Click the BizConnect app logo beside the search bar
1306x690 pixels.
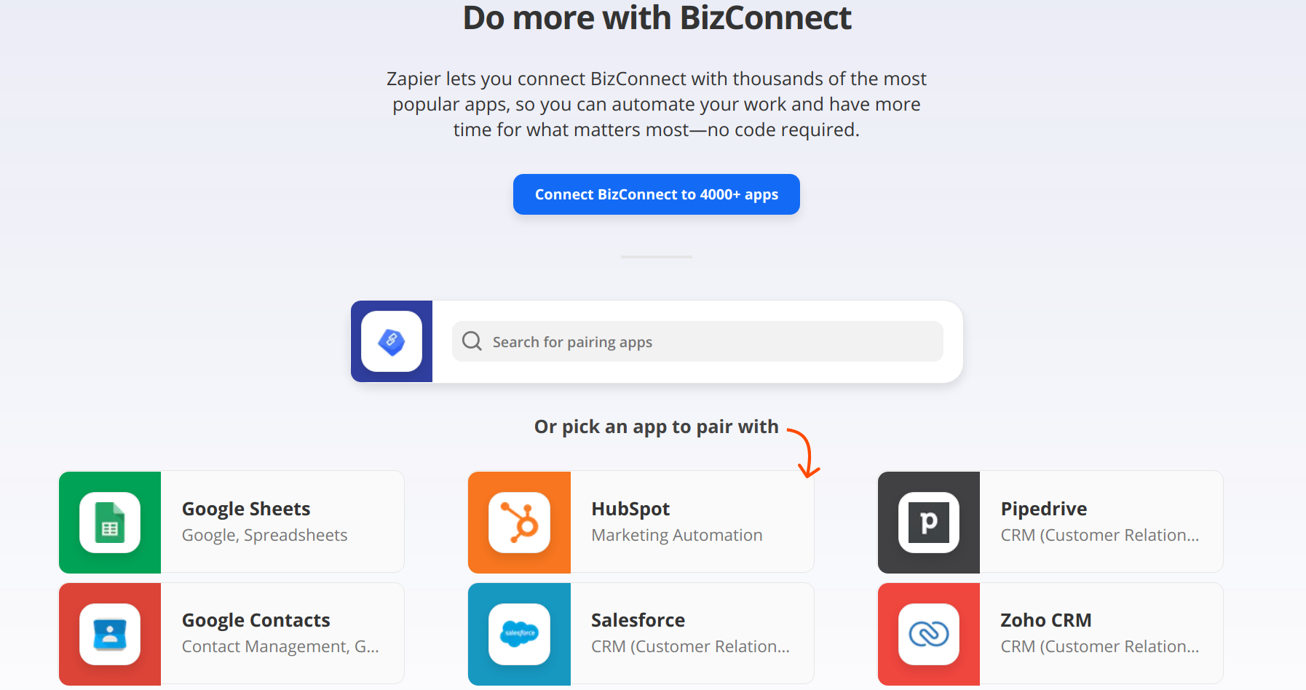coord(391,341)
